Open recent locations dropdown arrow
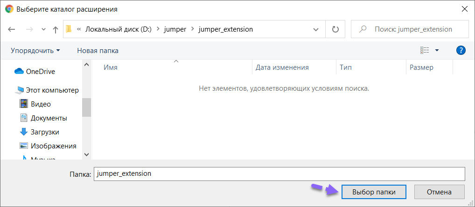Image resolution: width=475 pixels, height=207 pixels. pyautogui.click(x=44, y=29)
